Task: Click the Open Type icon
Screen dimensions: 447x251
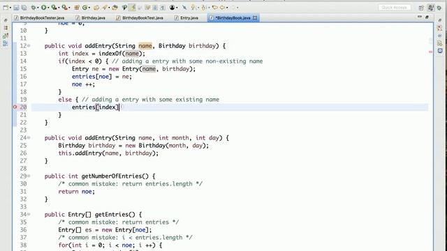Action: pyautogui.click(x=96, y=8)
